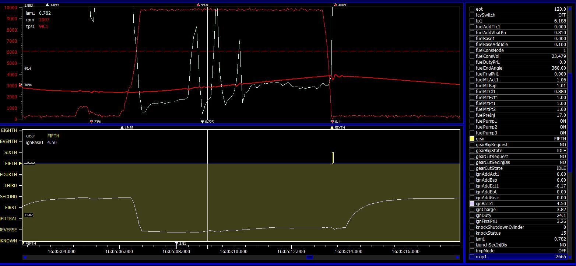Click the yellow gear channel color swatch

click(472, 139)
